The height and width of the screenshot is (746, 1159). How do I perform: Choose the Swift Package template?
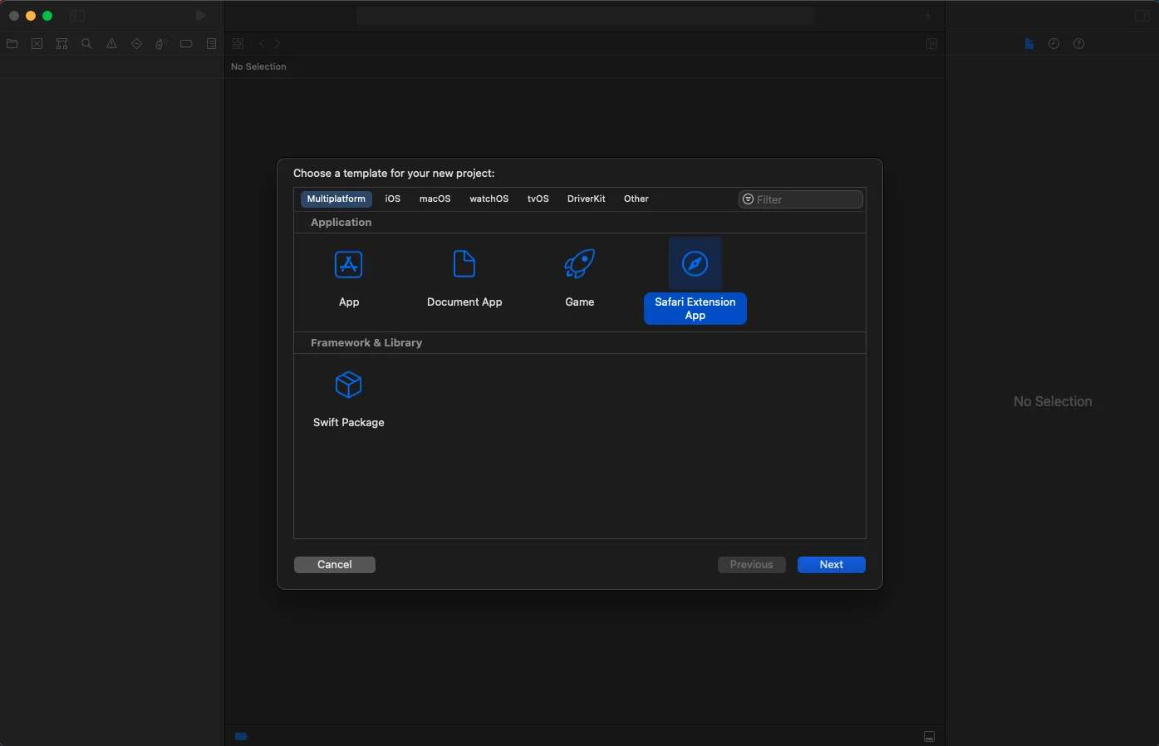click(349, 400)
